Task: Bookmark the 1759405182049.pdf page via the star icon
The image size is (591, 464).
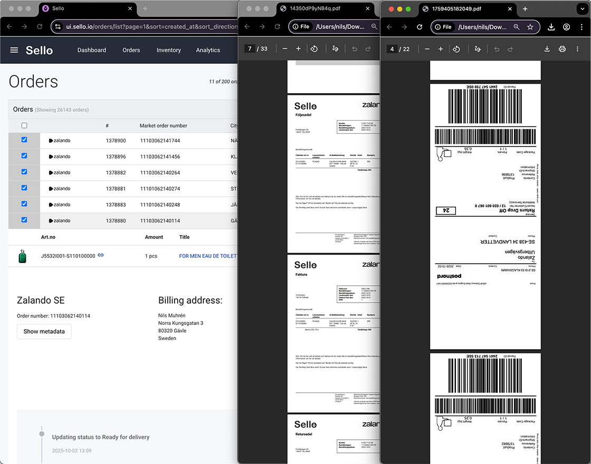Action: click(531, 26)
